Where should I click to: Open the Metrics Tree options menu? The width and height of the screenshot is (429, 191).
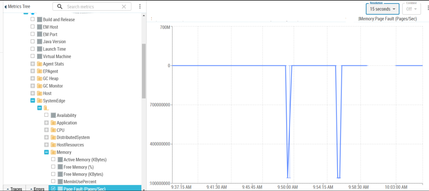[x=140, y=7]
